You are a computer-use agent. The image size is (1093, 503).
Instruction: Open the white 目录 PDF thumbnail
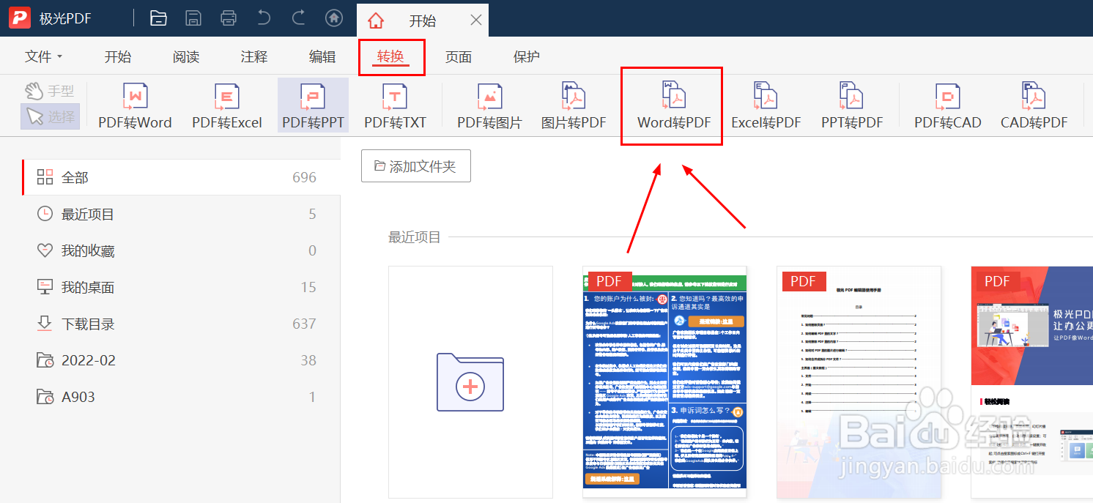[x=859, y=382]
